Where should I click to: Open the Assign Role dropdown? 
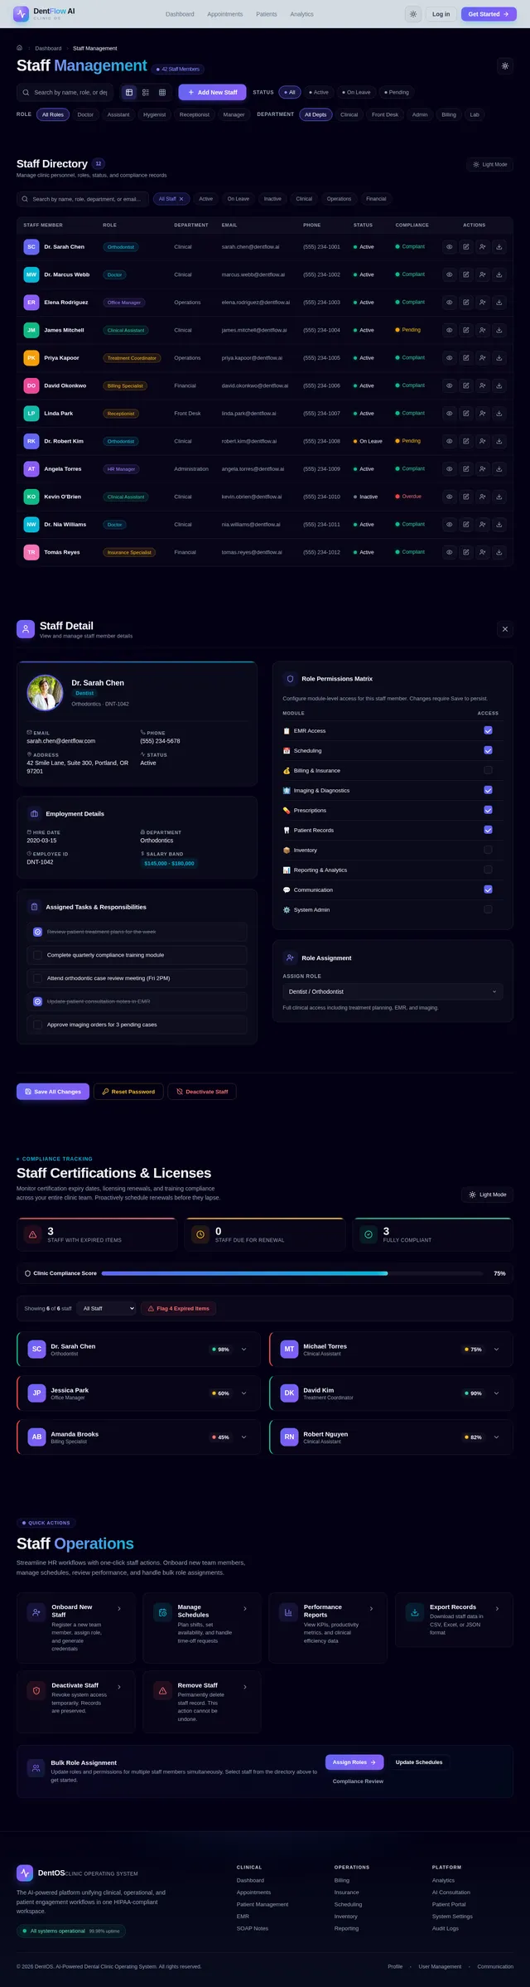pos(393,991)
